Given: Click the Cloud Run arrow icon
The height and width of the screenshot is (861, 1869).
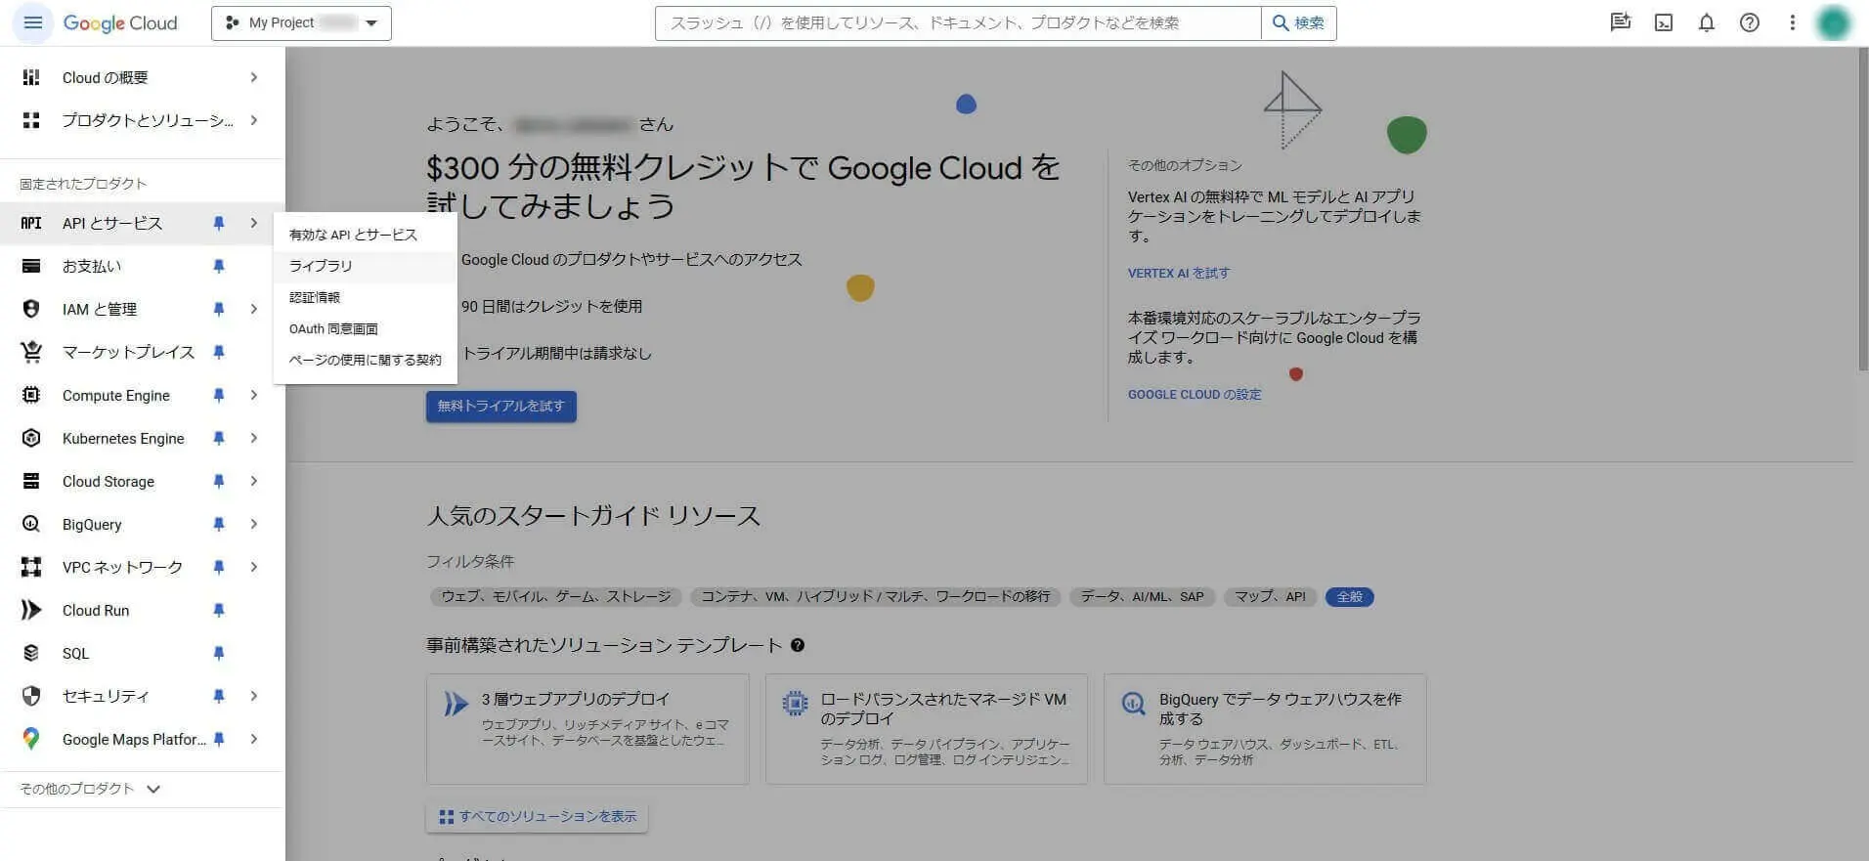Looking at the screenshot, I should click(31, 610).
